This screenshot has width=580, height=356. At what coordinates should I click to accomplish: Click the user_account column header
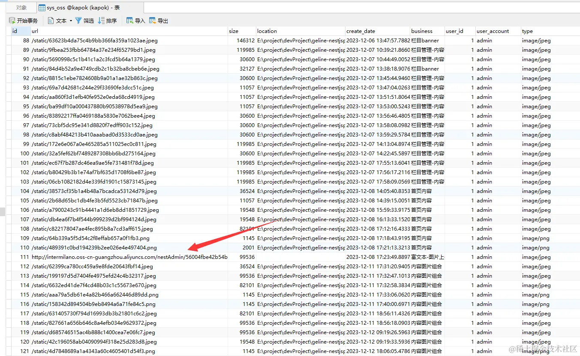(498, 31)
